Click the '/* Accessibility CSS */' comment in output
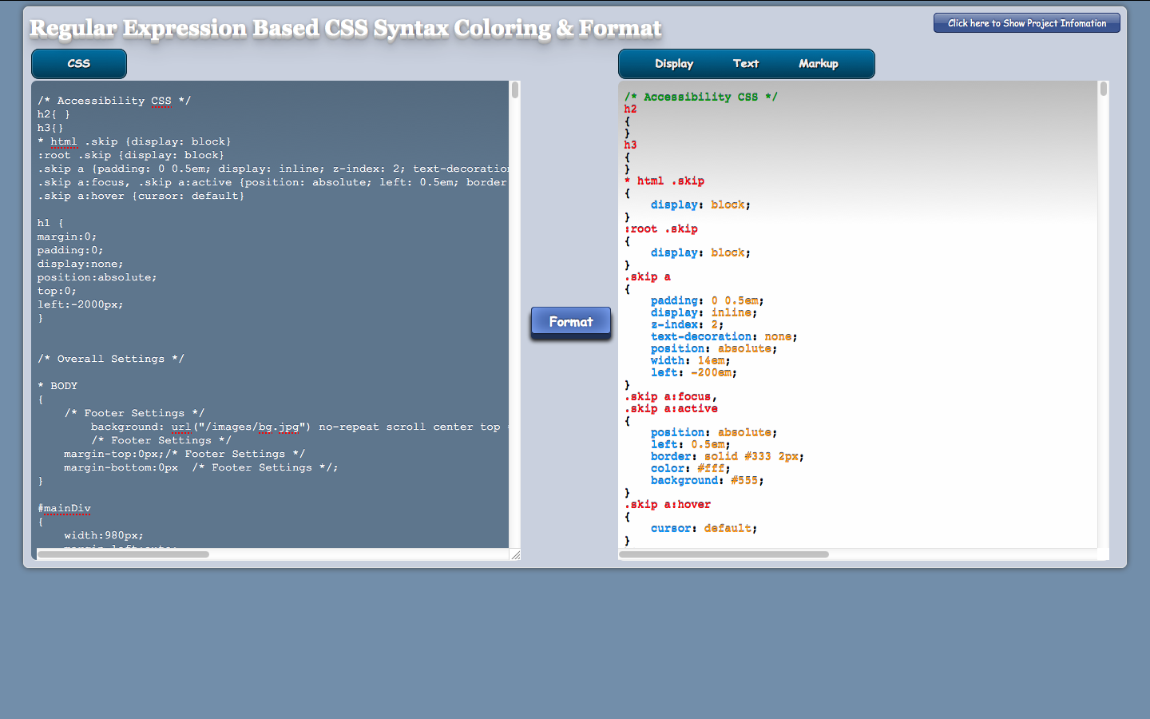Image resolution: width=1150 pixels, height=719 pixels. (x=700, y=97)
